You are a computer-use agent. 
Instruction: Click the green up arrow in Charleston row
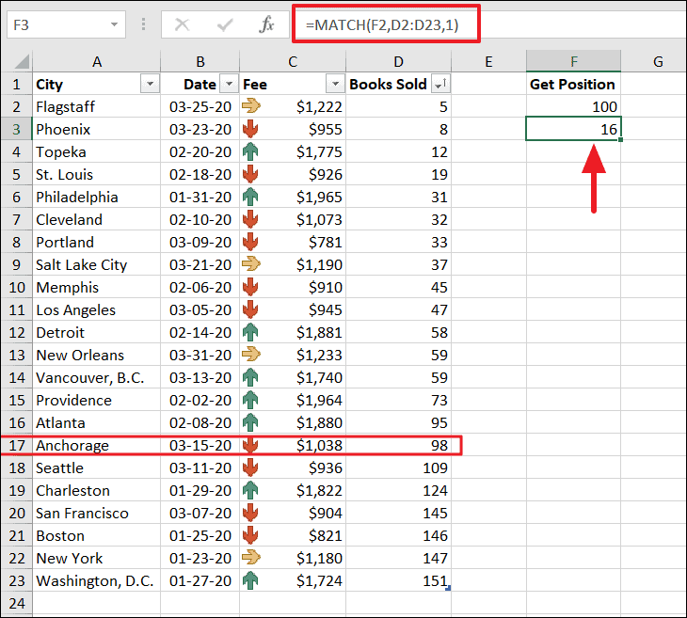250,490
